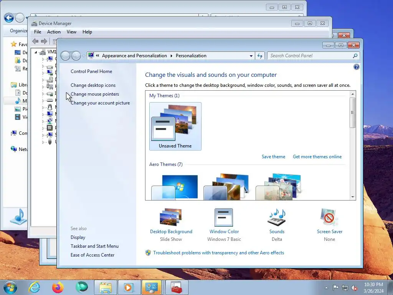The image size is (393, 295).
Task: Open Desktop Background slide show settings
Action: (x=171, y=217)
